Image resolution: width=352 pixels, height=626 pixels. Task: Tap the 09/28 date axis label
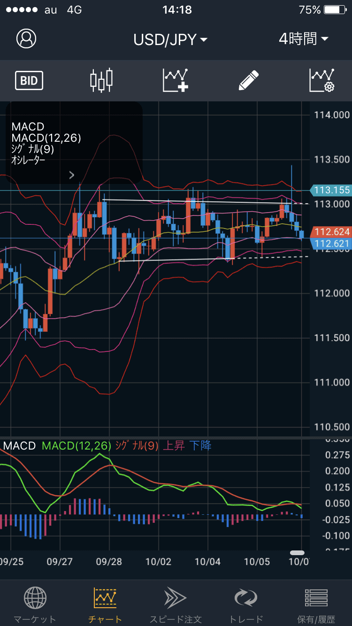pyautogui.click(x=109, y=561)
